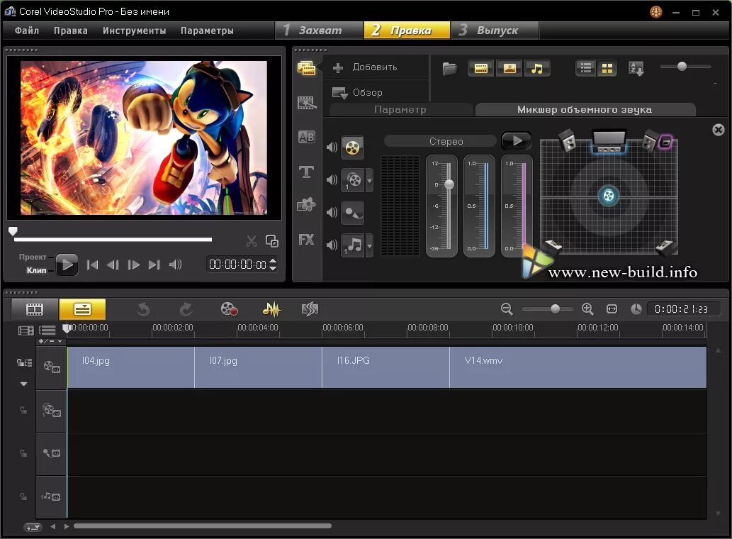Open the Параметры menu

click(x=207, y=30)
